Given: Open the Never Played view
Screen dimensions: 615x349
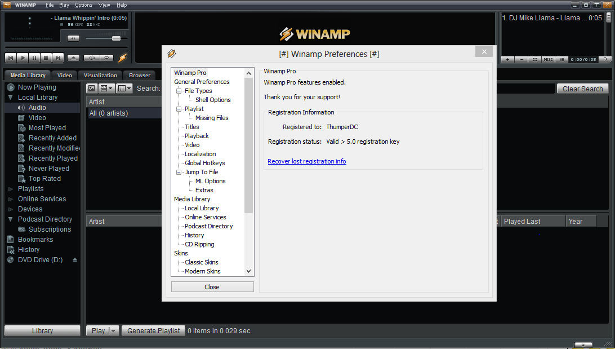Looking at the screenshot, I should click(48, 169).
